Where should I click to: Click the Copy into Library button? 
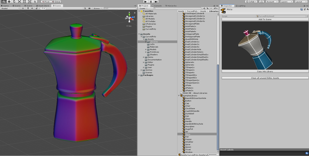tap(265, 71)
